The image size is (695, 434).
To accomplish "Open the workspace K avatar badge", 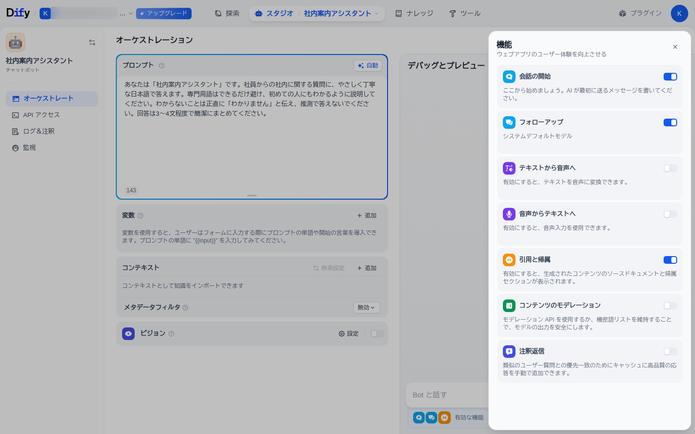I will pos(45,14).
